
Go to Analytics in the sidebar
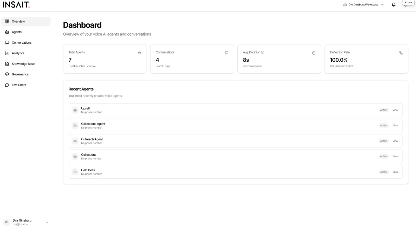coord(18,53)
